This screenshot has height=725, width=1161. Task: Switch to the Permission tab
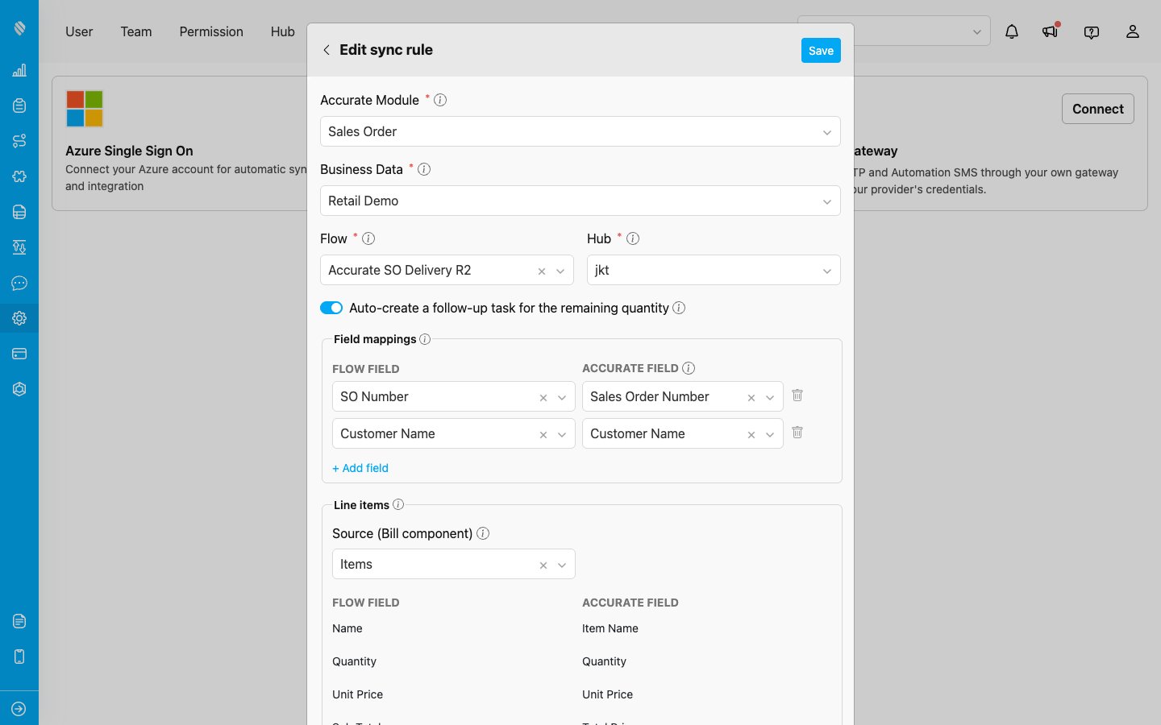(211, 31)
